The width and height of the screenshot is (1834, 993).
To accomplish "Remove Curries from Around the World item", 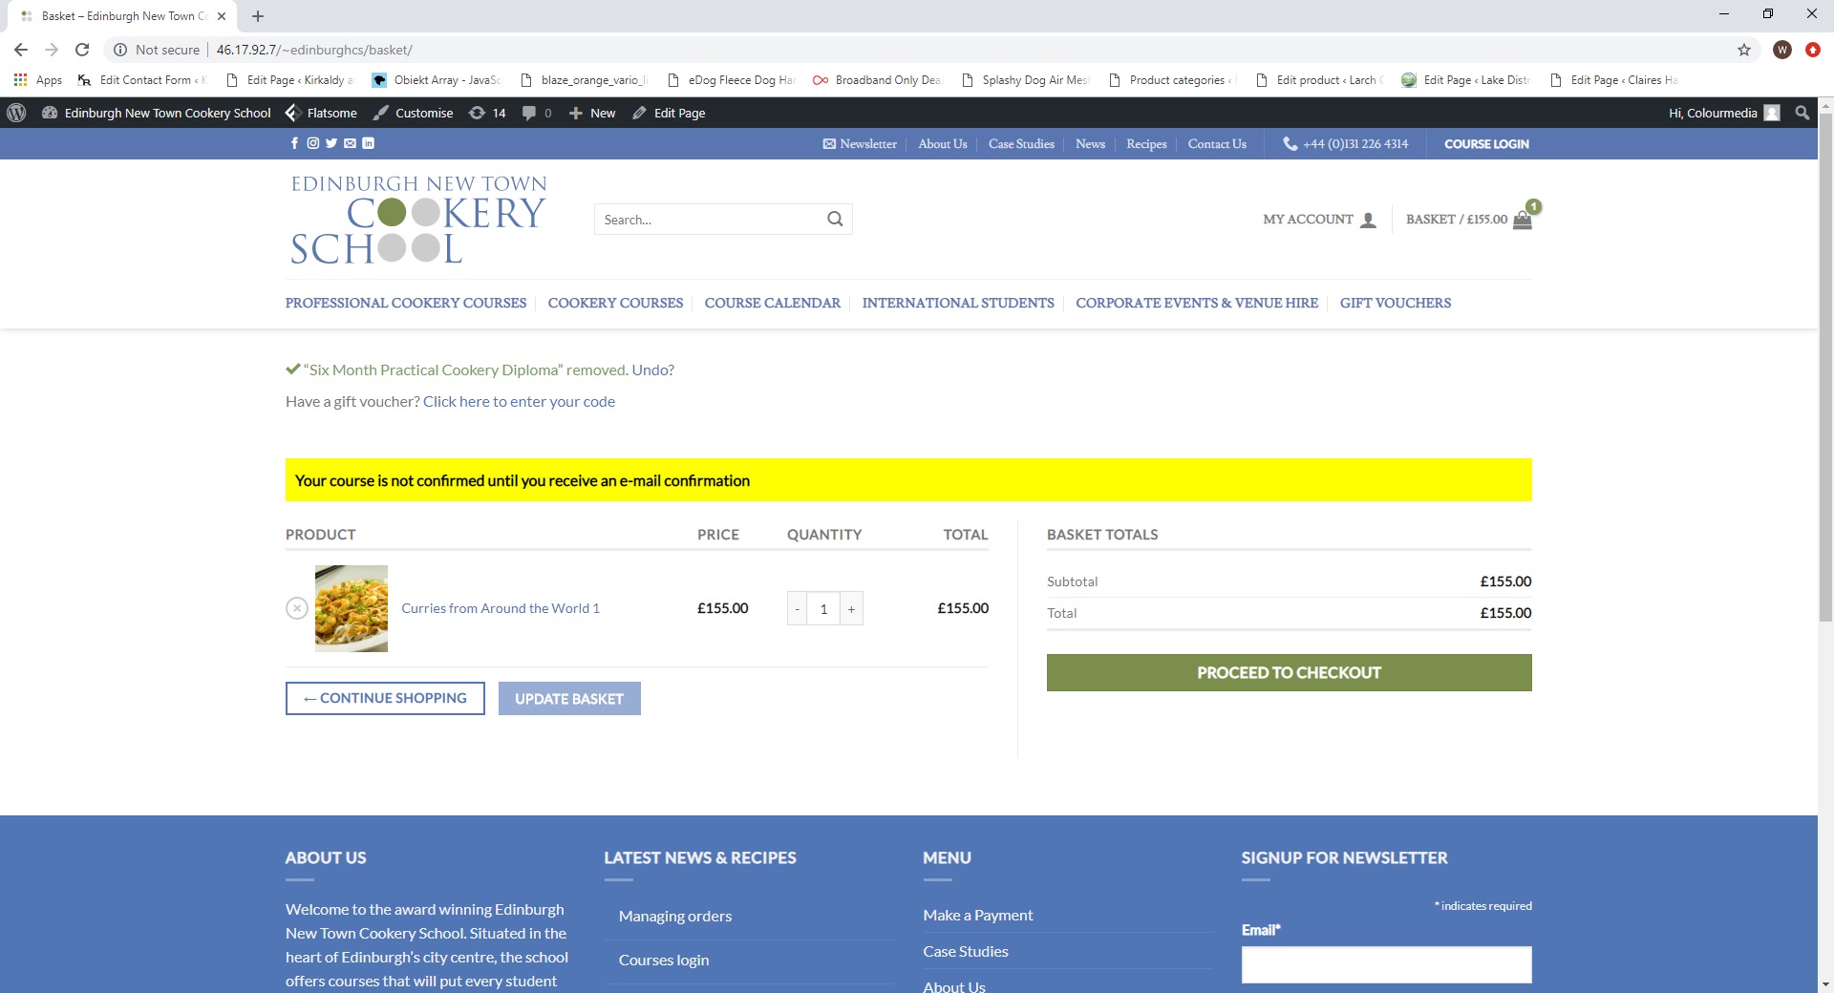I will 297,608.
